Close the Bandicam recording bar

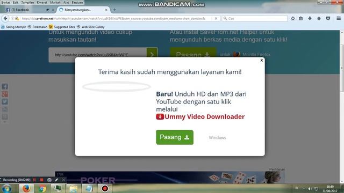point(63,180)
